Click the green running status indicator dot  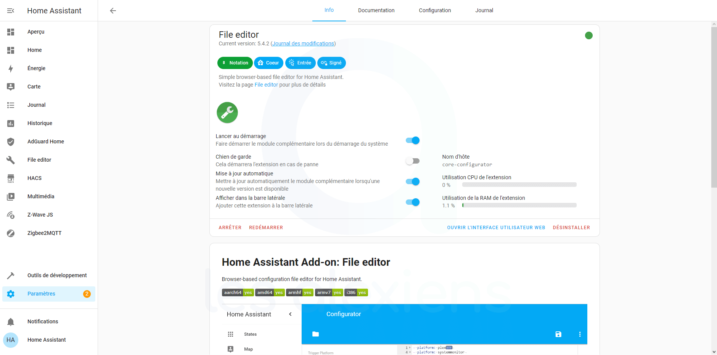(x=589, y=35)
